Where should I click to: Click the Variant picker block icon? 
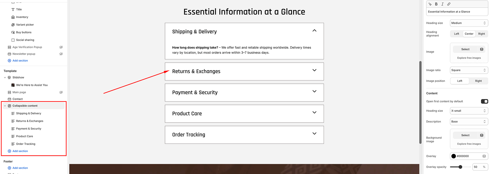pos(13,25)
